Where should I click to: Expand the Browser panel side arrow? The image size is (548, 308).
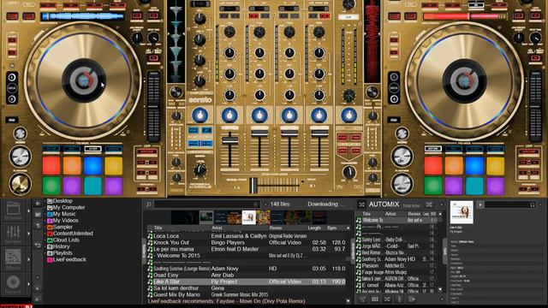(x=28, y=211)
